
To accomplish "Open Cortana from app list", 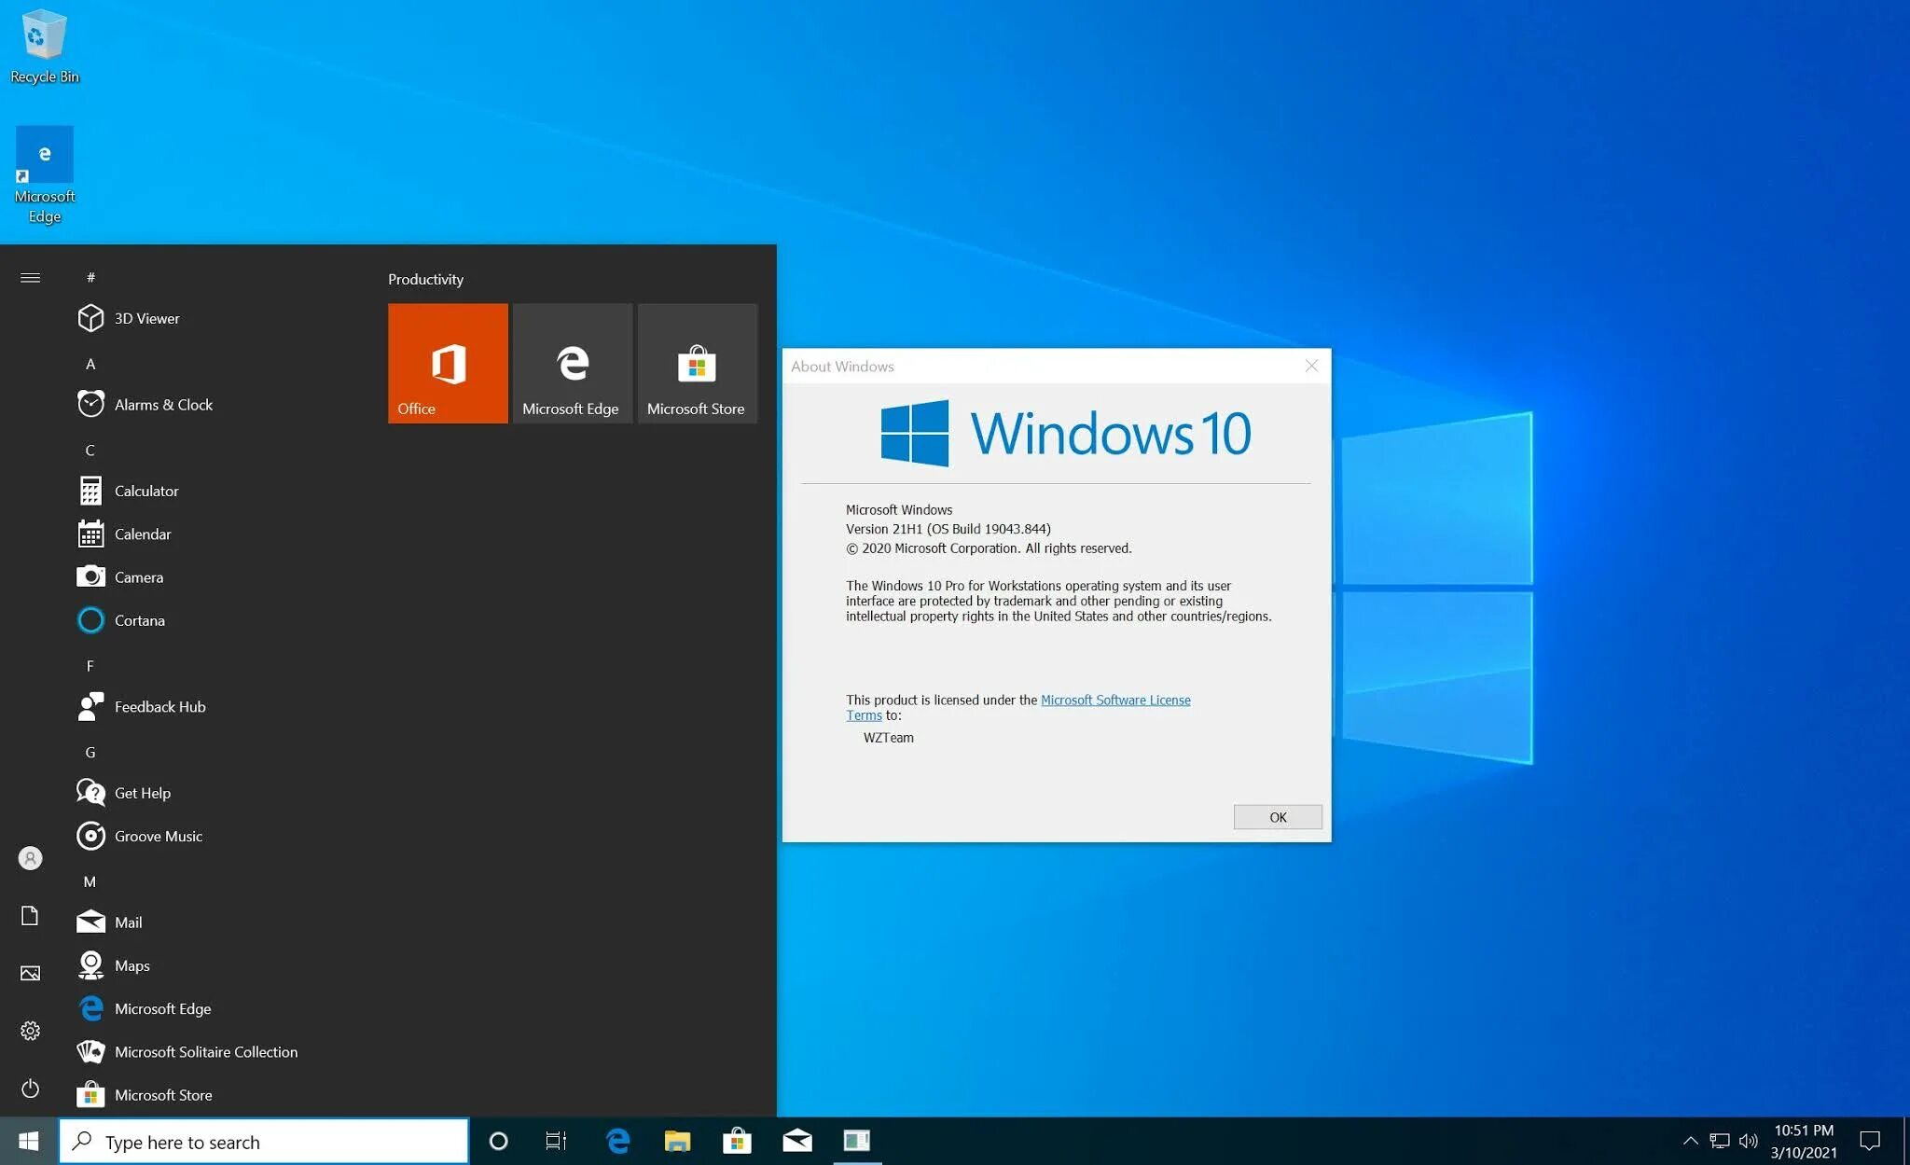I will tap(139, 619).
